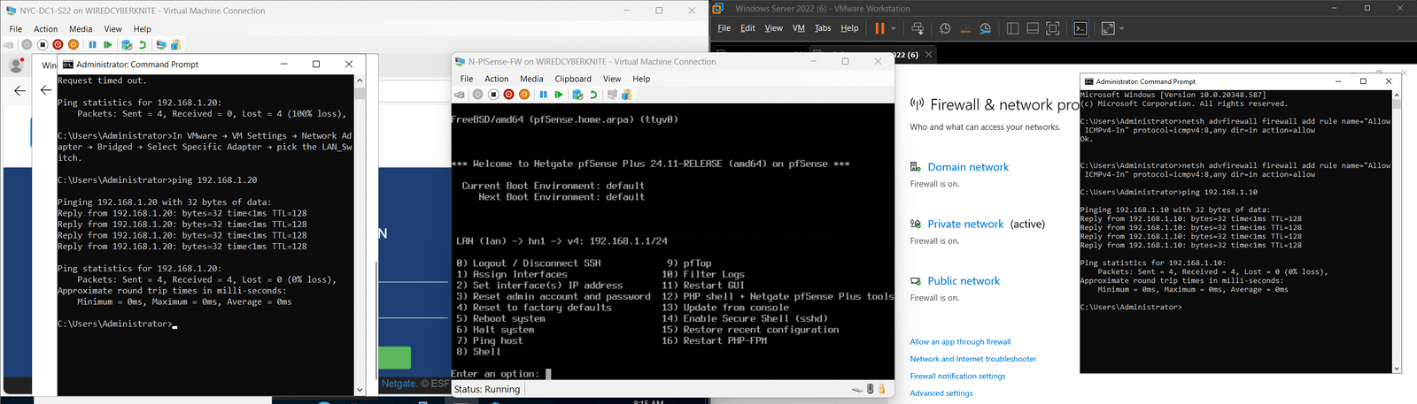Close the Windows Server 2022 (6) tab
1417x404 pixels.
pyautogui.click(x=928, y=55)
